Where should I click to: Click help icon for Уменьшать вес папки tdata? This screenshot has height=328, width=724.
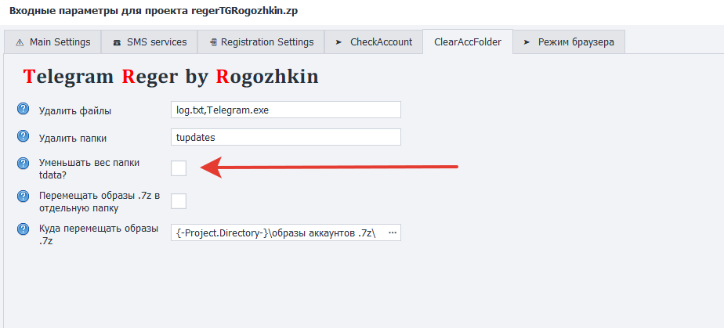coord(23,164)
